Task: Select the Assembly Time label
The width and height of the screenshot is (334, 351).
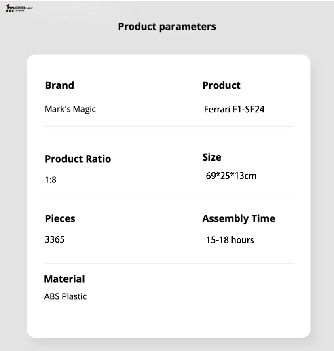Action: coord(239,219)
